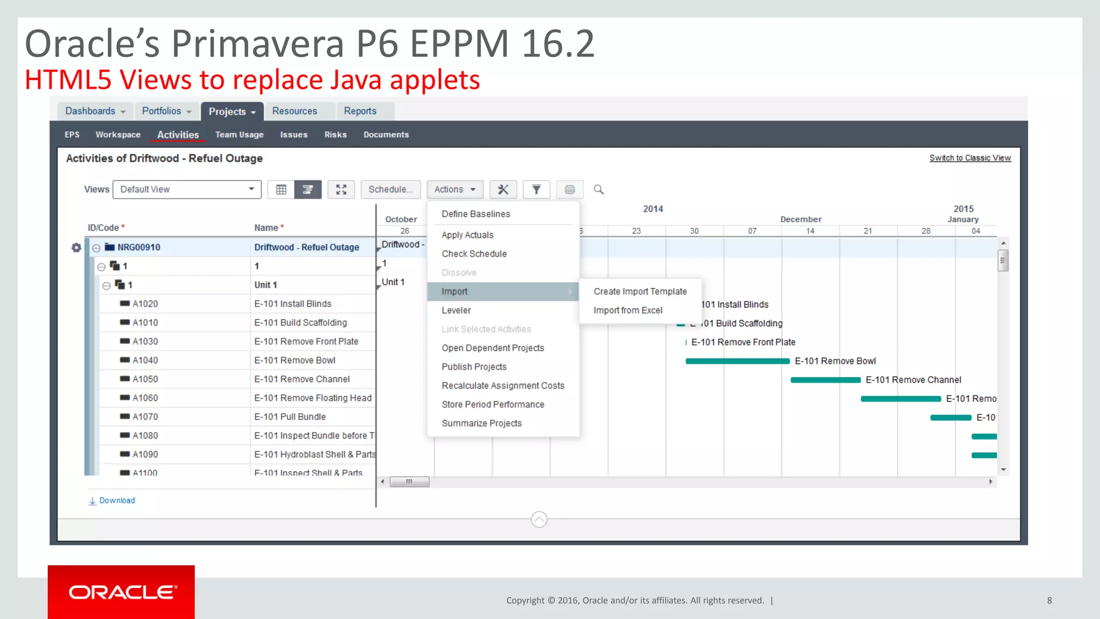1100x619 pixels.
Task: Select the A1040 activity icon
Action: pos(125,360)
